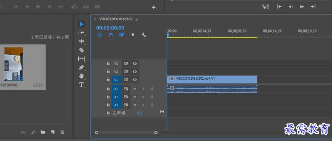
Task: Select the Hand tool
Action: pyautogui.click(x=81, y=76)
